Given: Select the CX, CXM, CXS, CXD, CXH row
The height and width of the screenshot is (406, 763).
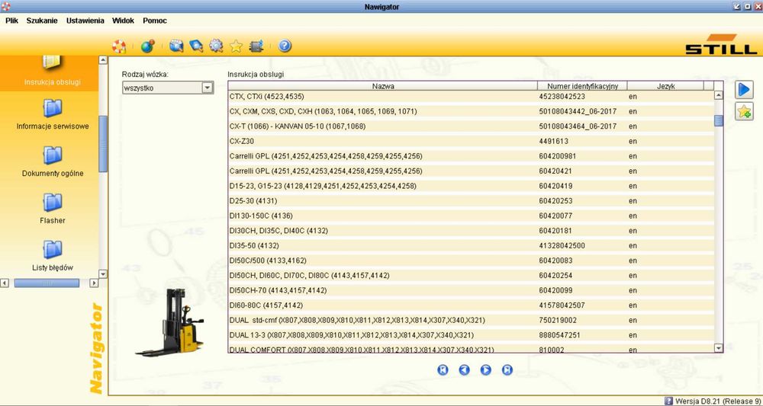Looking at the screenshot, I should [x=471, y=111].
